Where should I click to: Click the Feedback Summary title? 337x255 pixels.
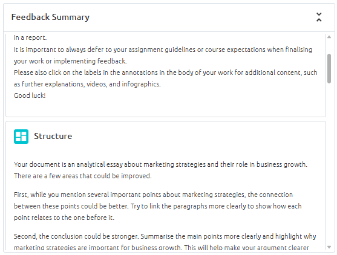pyautogui.click(x=50, y=17)
